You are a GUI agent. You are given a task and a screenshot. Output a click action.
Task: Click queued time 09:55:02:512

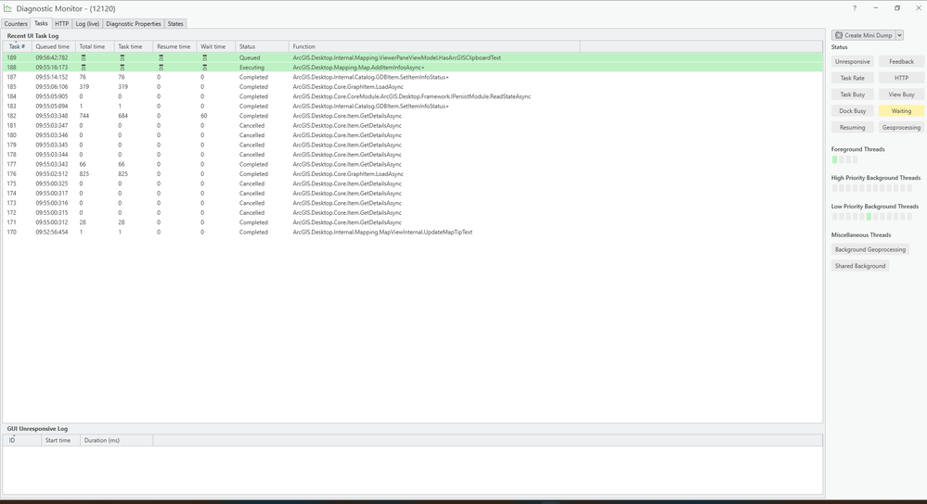[x=51, y=174]
